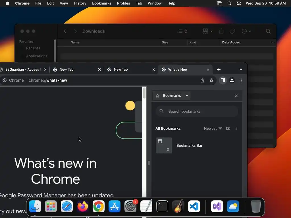Viewport: 291px width, 218px height.
Task: Click the Chrome site info icon in address bar
Action: pyautogui.click(x=5, y=80)
